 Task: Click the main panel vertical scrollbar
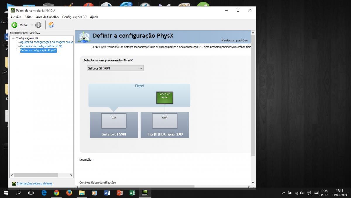pos(253,95)
